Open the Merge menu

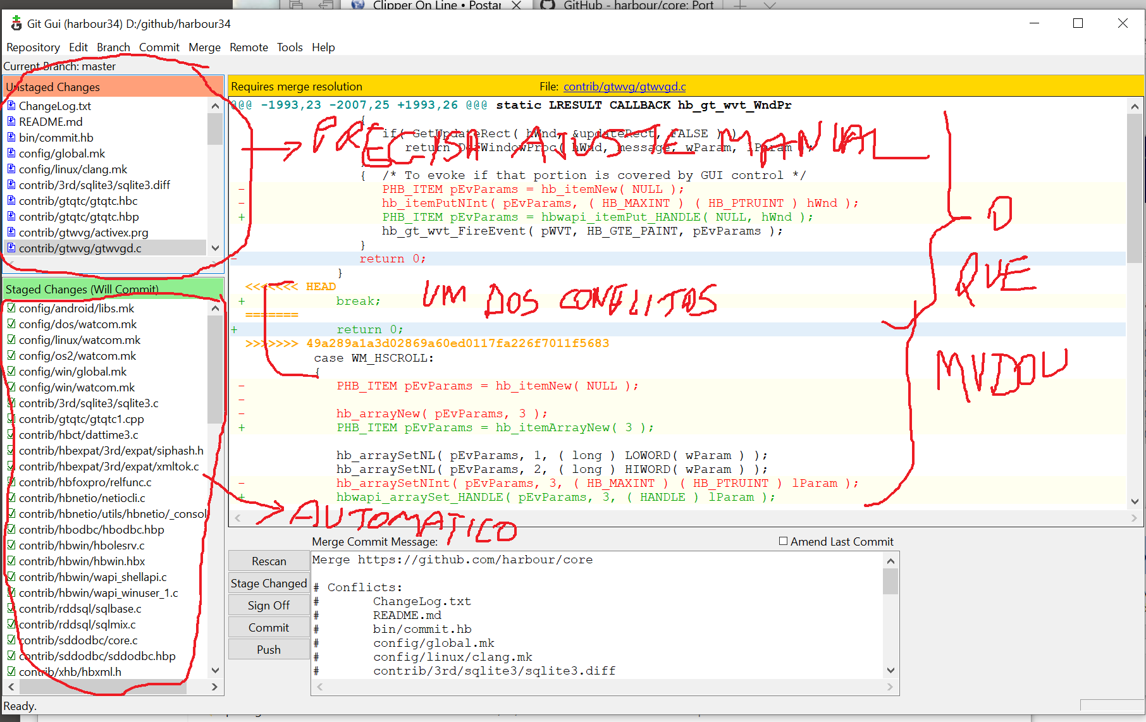click(x=204, y=47)
